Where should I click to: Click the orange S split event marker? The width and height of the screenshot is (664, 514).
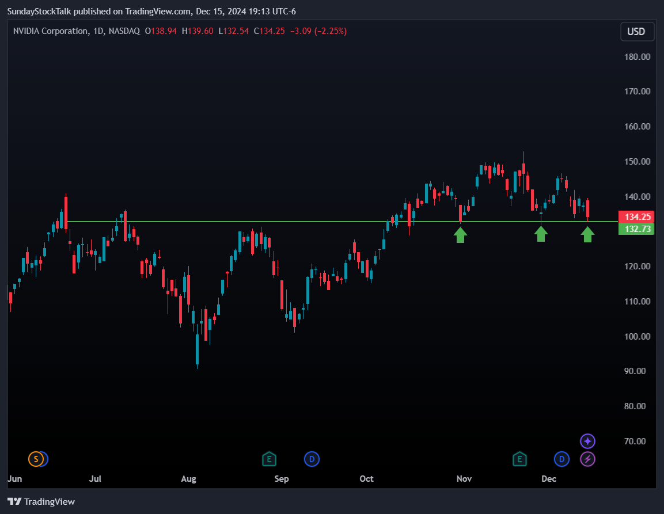(36, 459)
